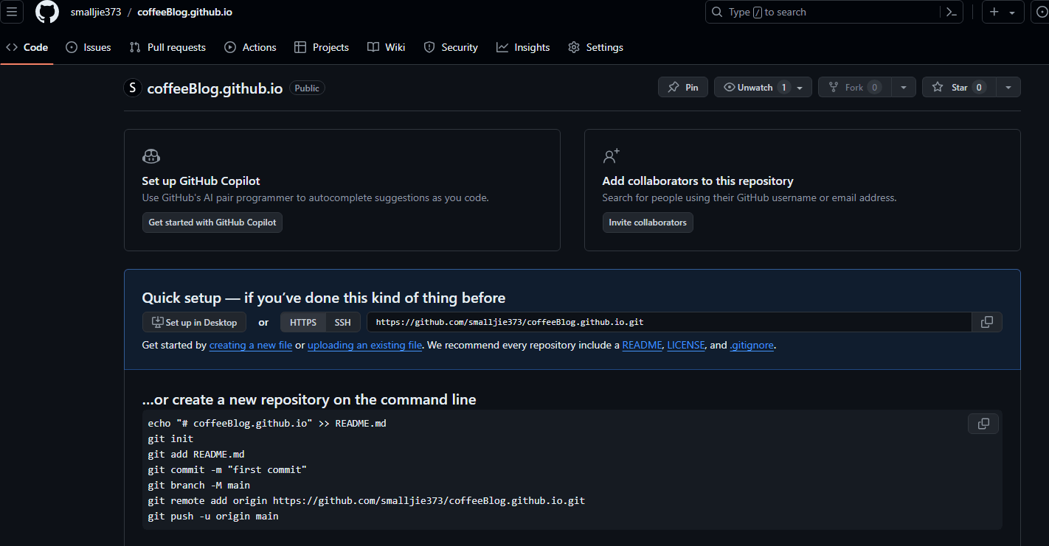This screenshot has width=1049, height=546.
Task: Open the Wiki tab
Action: point(387,47)
